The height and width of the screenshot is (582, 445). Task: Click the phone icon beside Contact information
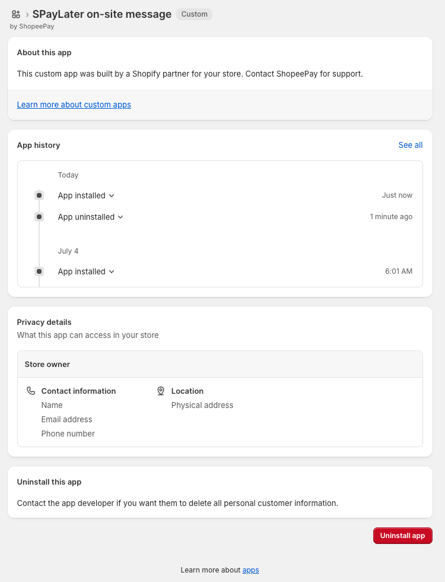pyautogui.click(x=31, y=391)
